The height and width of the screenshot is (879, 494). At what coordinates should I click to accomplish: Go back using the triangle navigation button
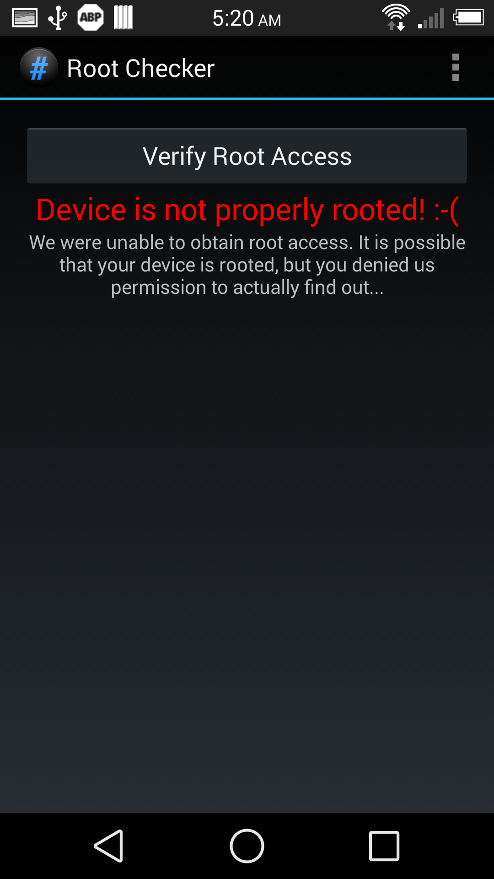pyautogui.click(x=109, y=846)
